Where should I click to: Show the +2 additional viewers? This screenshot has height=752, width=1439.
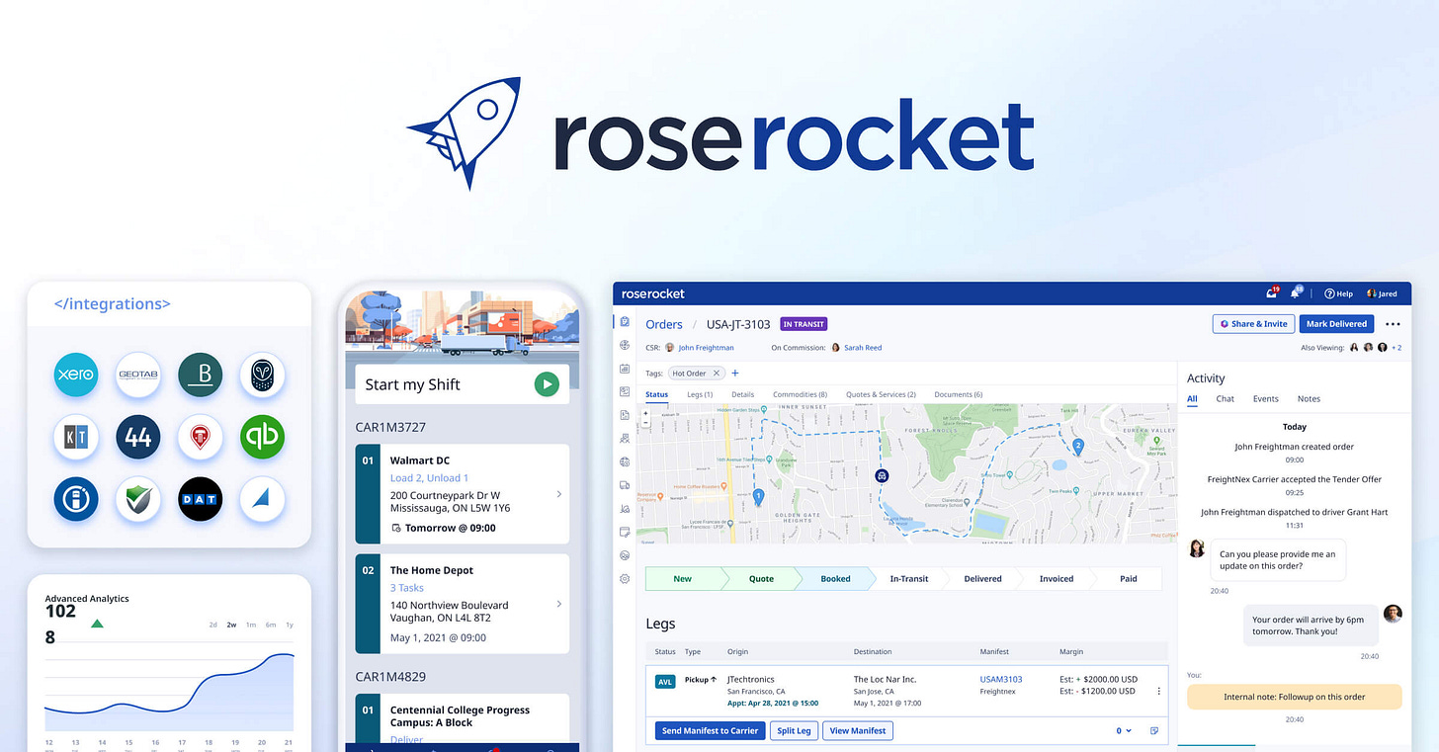pyautogui.click(x=1397, y=348)
